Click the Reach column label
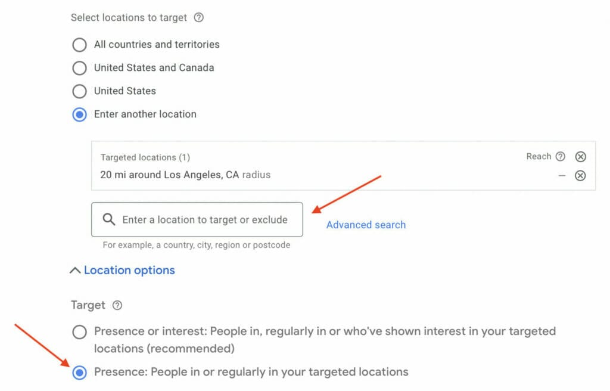 click(x=539, y=157)
